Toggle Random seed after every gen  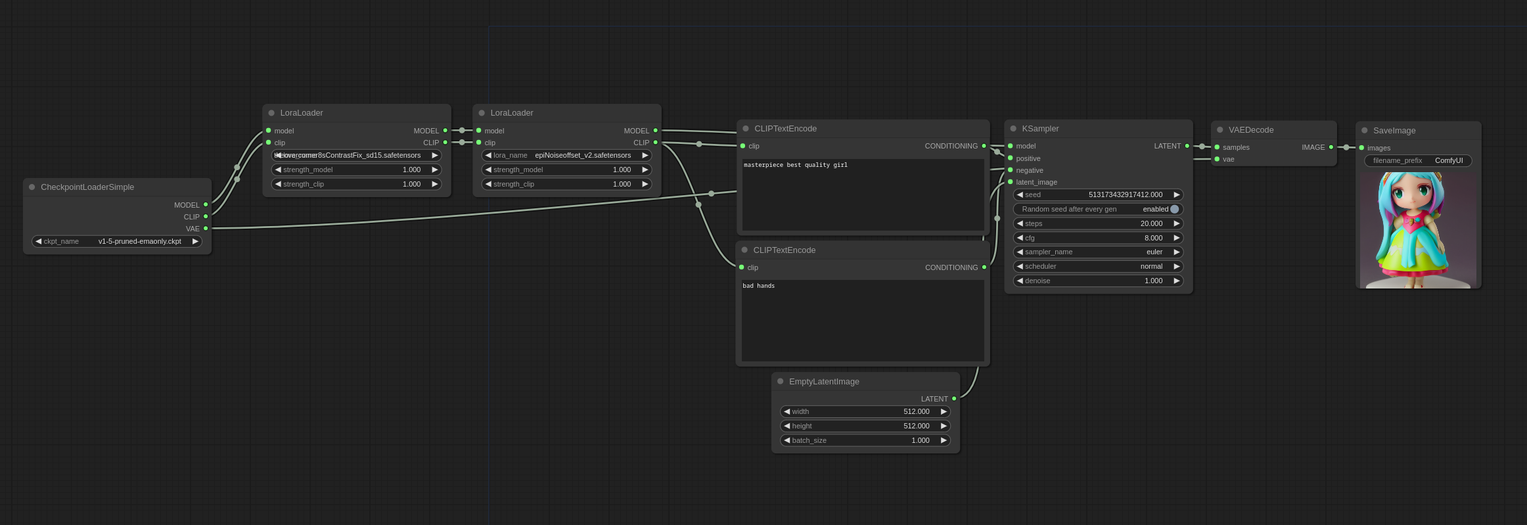tap(1174, 210)
